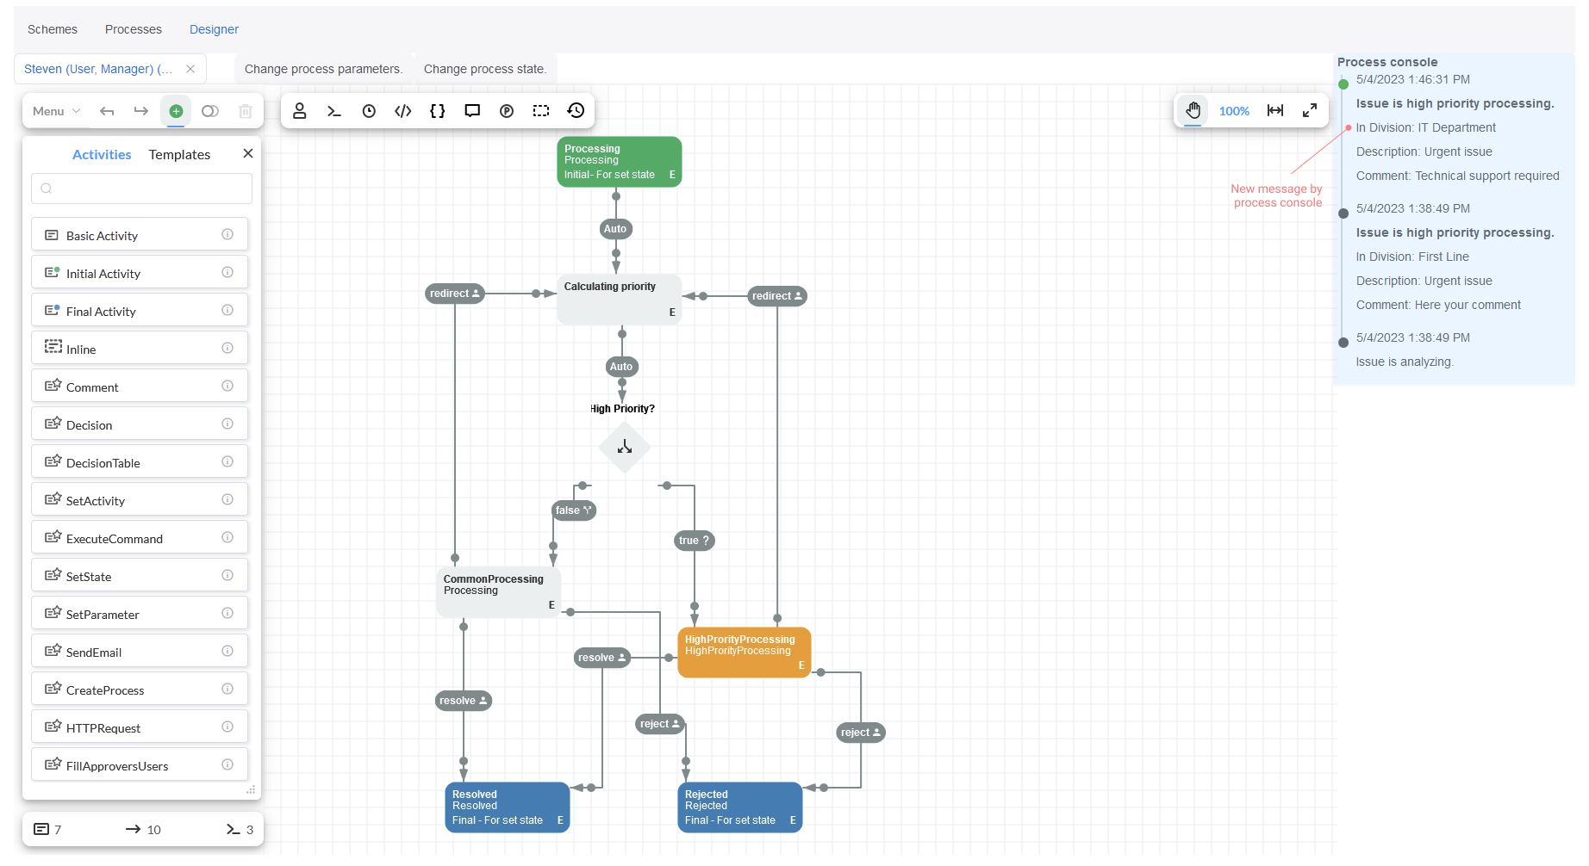This screenshot has width=1589, height=866.
Task: Click the 1:46:31 PM console timestamp
Action: coord(1413,79)
